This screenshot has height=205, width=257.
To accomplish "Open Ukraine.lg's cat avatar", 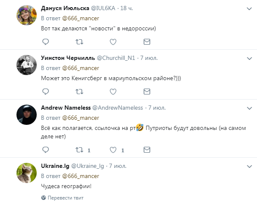I will pyautogui.click(x=25, y=172).
